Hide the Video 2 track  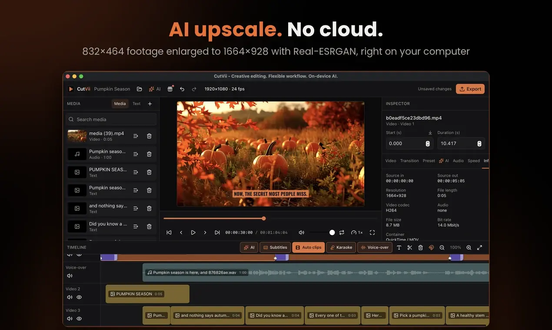(79, 297)
